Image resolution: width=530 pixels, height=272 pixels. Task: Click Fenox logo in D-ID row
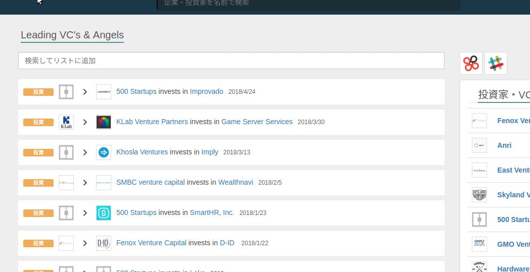pos(66,243)
